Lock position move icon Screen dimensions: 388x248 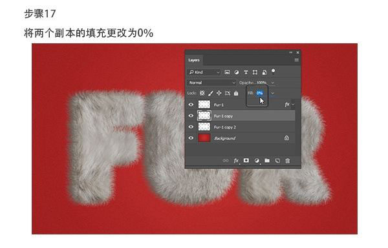click(219, 93)
